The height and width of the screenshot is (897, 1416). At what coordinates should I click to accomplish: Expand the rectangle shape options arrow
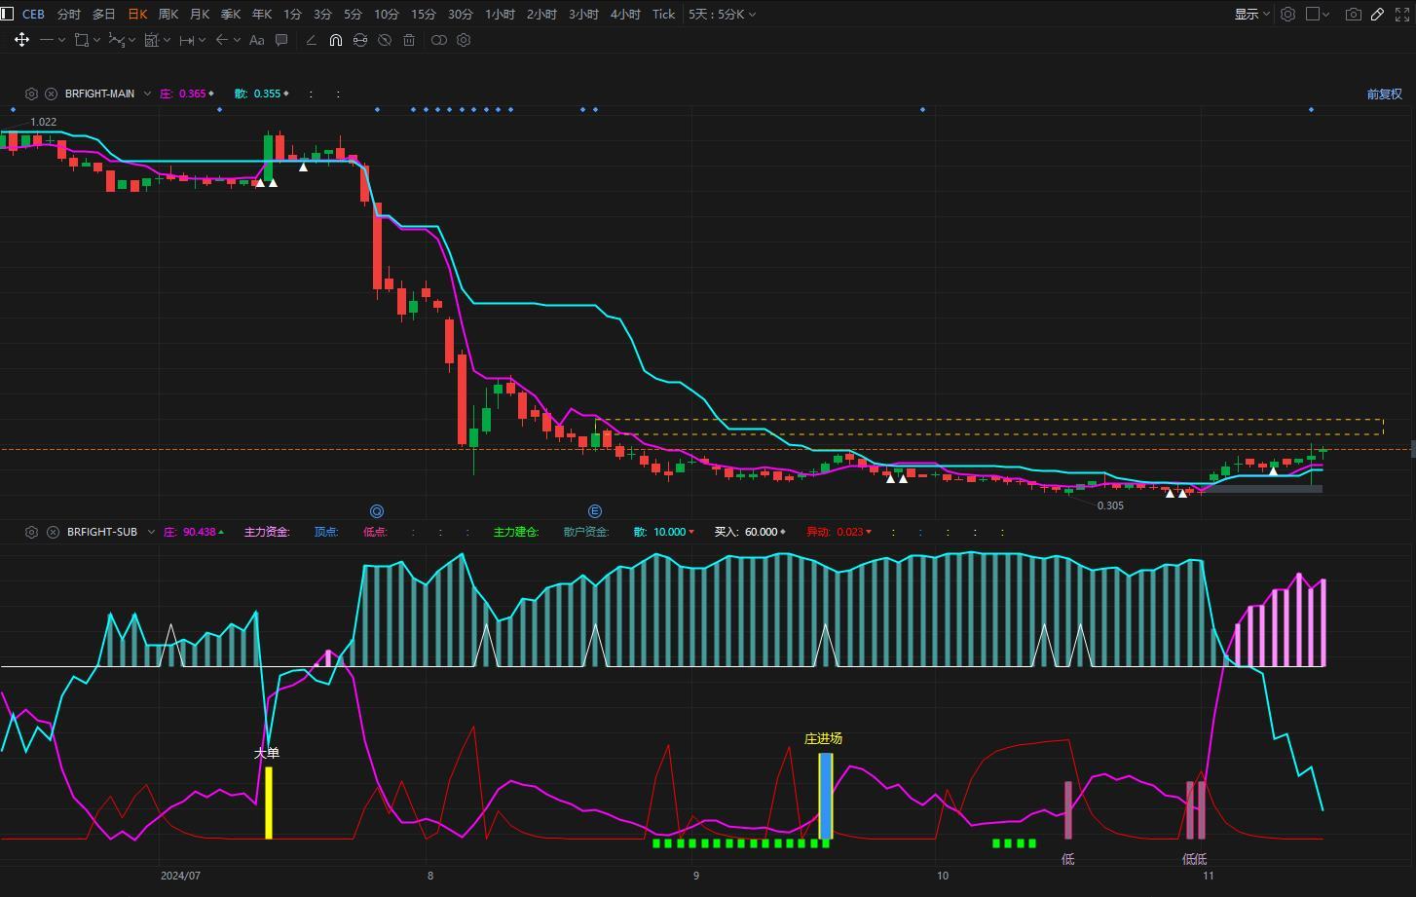tap(96, 40)
